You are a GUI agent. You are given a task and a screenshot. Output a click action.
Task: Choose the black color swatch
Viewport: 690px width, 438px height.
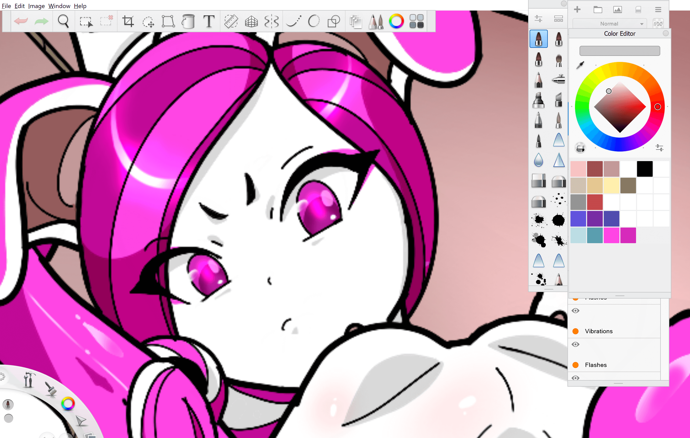pyautogui.click(x=645, y=169)
